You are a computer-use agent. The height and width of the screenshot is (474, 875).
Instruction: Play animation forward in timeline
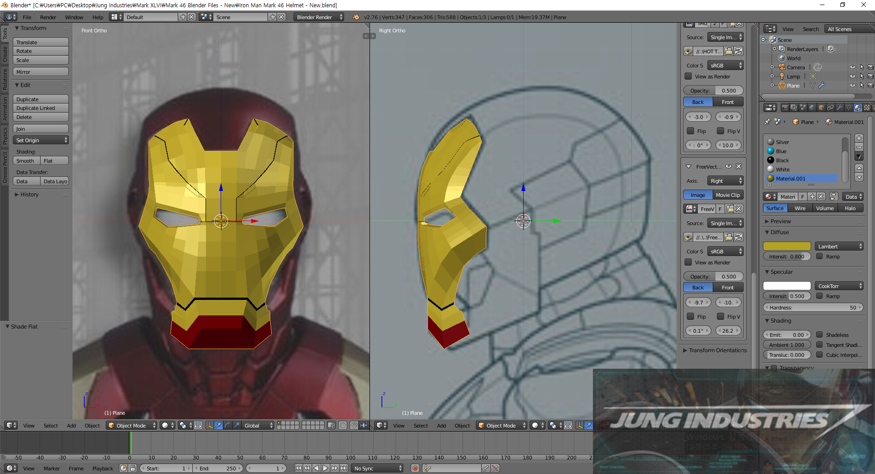coord(325,468)
